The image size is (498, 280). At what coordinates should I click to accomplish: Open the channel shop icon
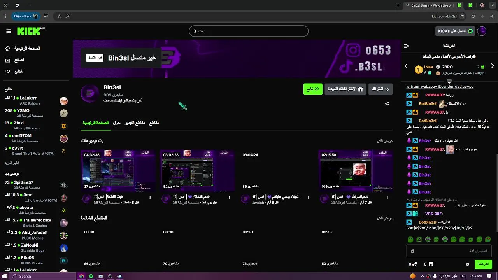coord(431,264)
